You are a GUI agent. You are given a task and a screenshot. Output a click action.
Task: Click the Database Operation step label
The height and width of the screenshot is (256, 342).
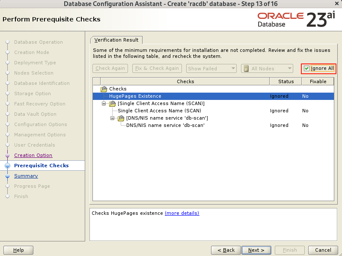click(39, 42)
